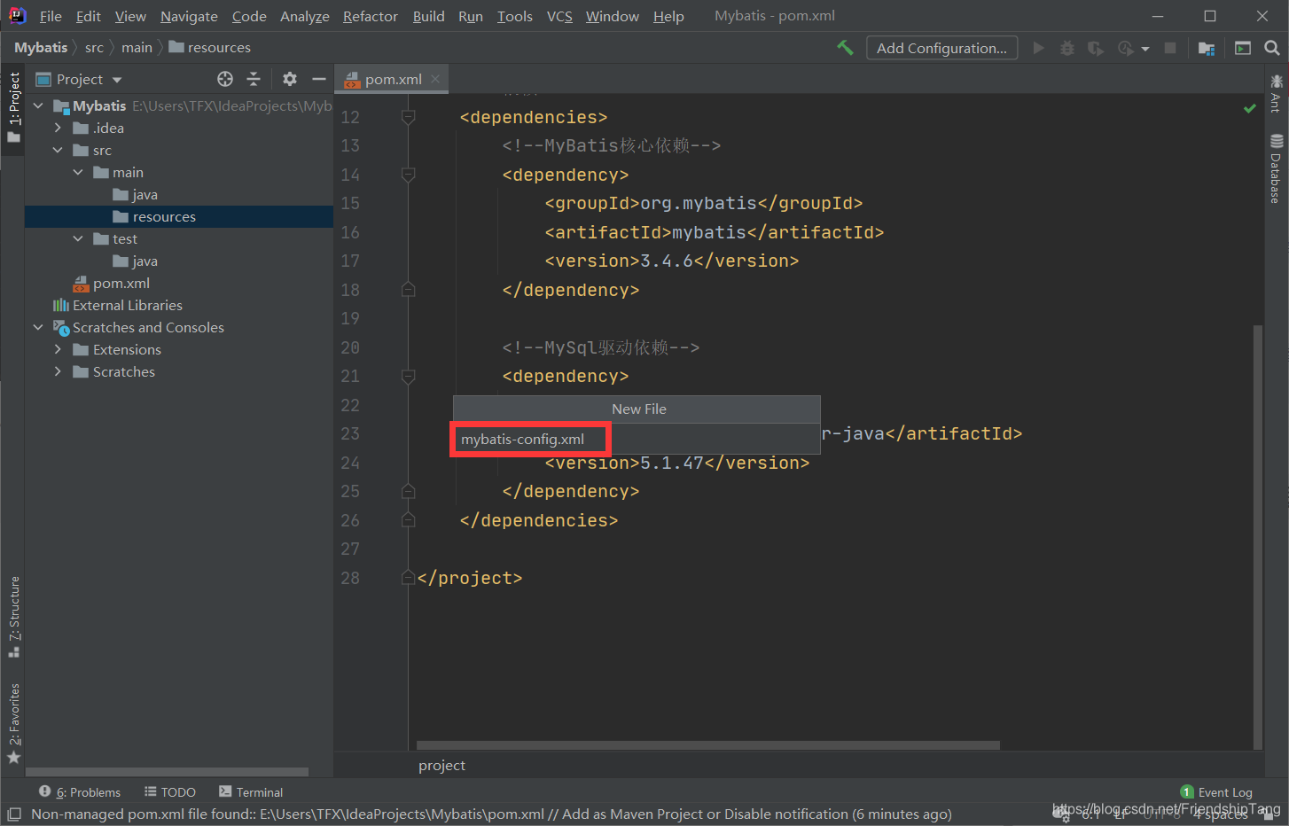Screen dimensions: 1289x826
Task: Click Add Configuration button
Action: tap(941, 48)
